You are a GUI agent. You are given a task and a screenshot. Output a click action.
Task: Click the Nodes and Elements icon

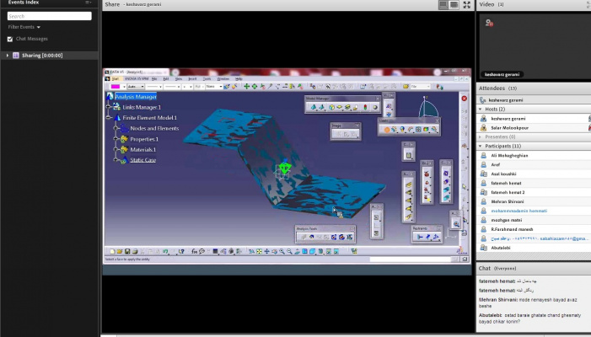124,128
